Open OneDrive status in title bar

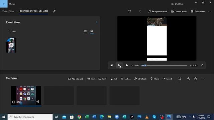[x=177, y=4]
